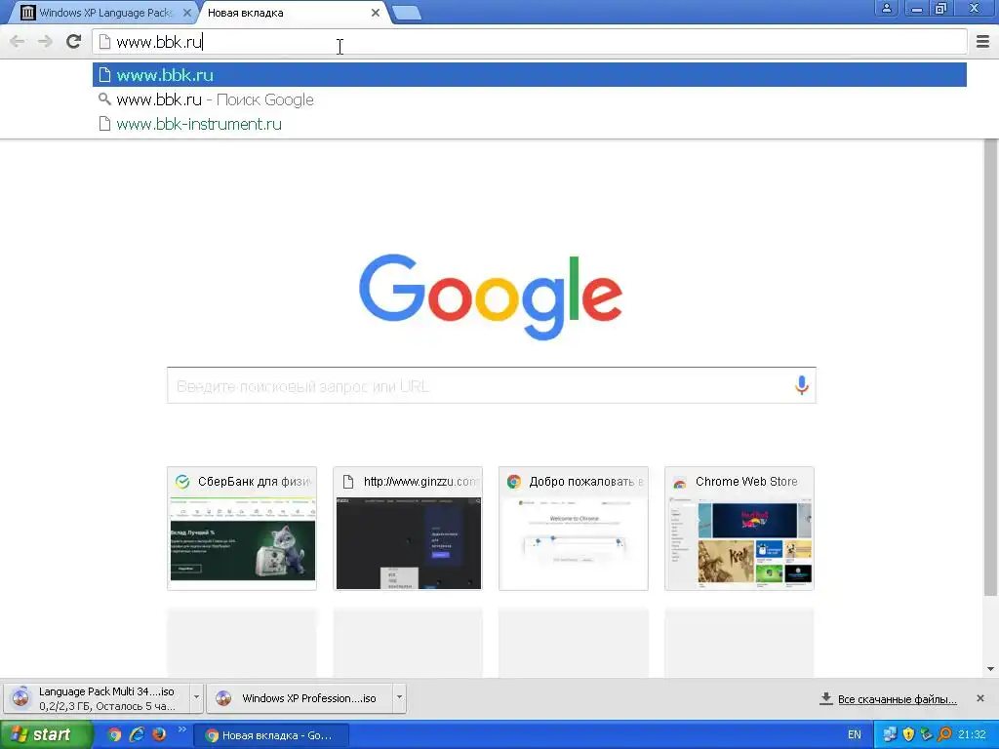Open the ginzzu.com thumbnail tile
The width and height of the screenshot is (999, 749).
(408, 529)
